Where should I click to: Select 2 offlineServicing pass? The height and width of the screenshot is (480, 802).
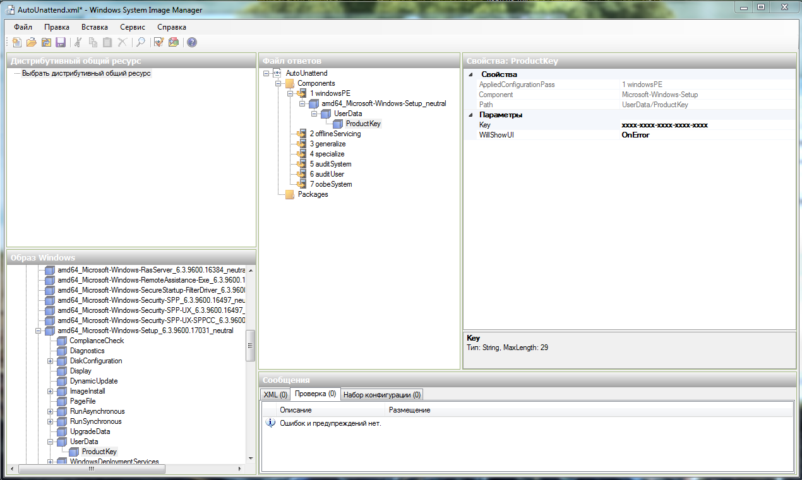[x=335, y=134]
